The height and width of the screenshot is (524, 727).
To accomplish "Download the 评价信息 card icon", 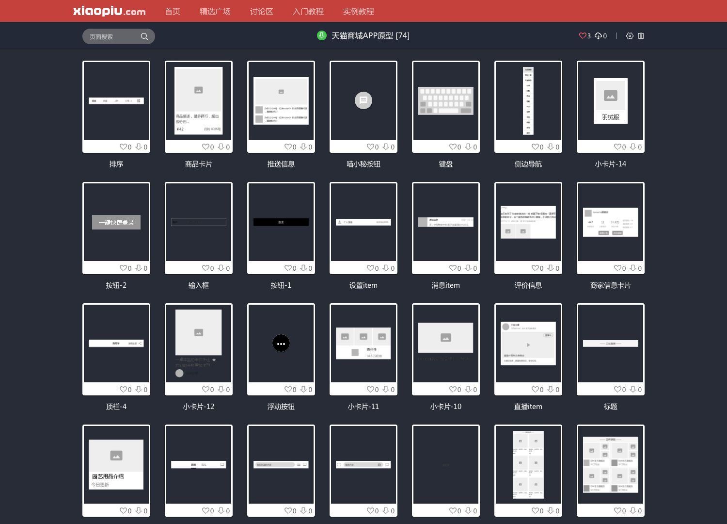I will 551,268.
